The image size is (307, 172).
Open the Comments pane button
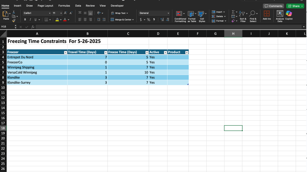[x=273, y=6]
